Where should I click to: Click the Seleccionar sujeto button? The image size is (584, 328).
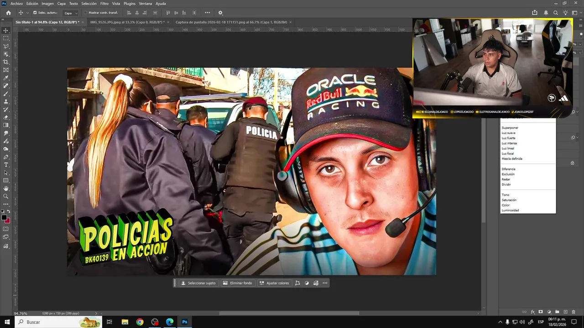pos(198,283)
